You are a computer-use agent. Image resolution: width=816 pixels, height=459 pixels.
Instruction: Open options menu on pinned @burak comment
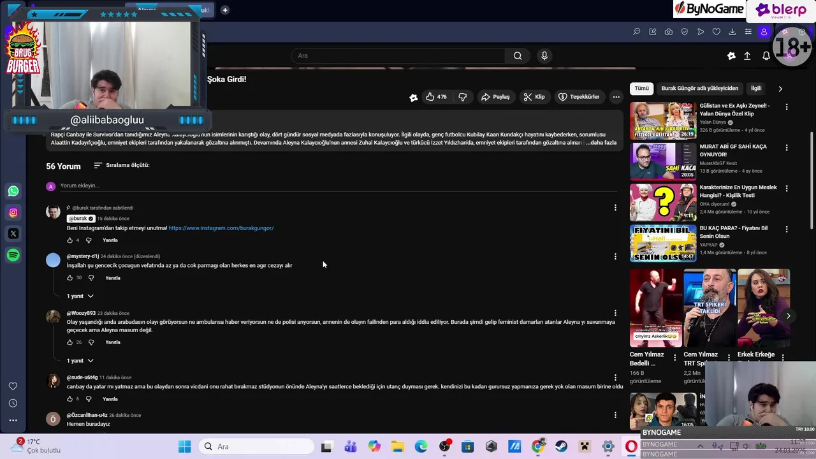point(615,208)
